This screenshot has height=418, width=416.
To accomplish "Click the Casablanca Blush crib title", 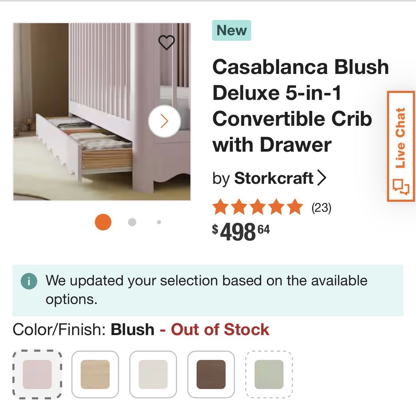I will click(x=300, y=106).
